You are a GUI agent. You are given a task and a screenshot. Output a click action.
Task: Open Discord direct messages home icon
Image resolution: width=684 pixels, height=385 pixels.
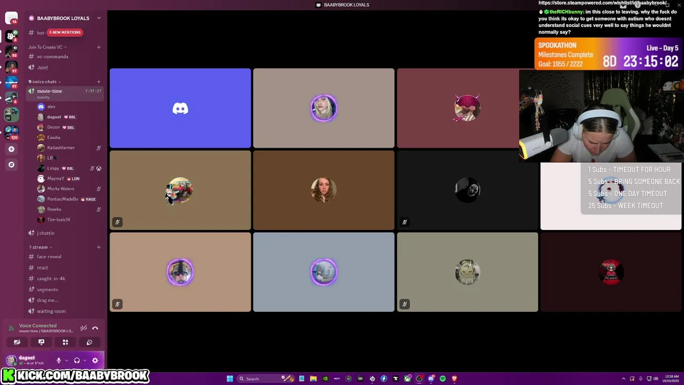pos(11,18)
